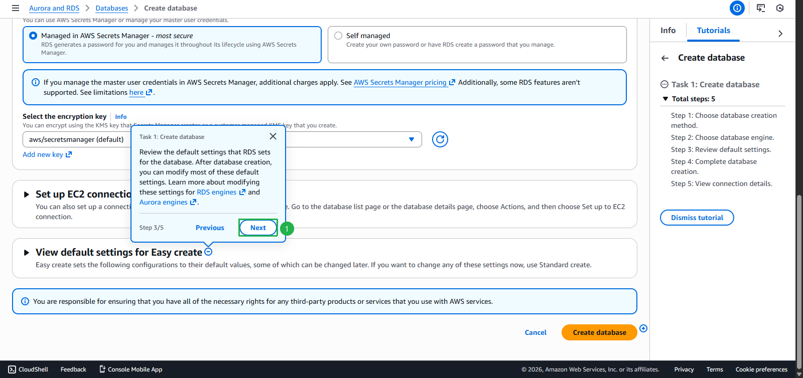Click Next in the tutorial popover
Screen dimensions: 803x378
pos(258,228)
